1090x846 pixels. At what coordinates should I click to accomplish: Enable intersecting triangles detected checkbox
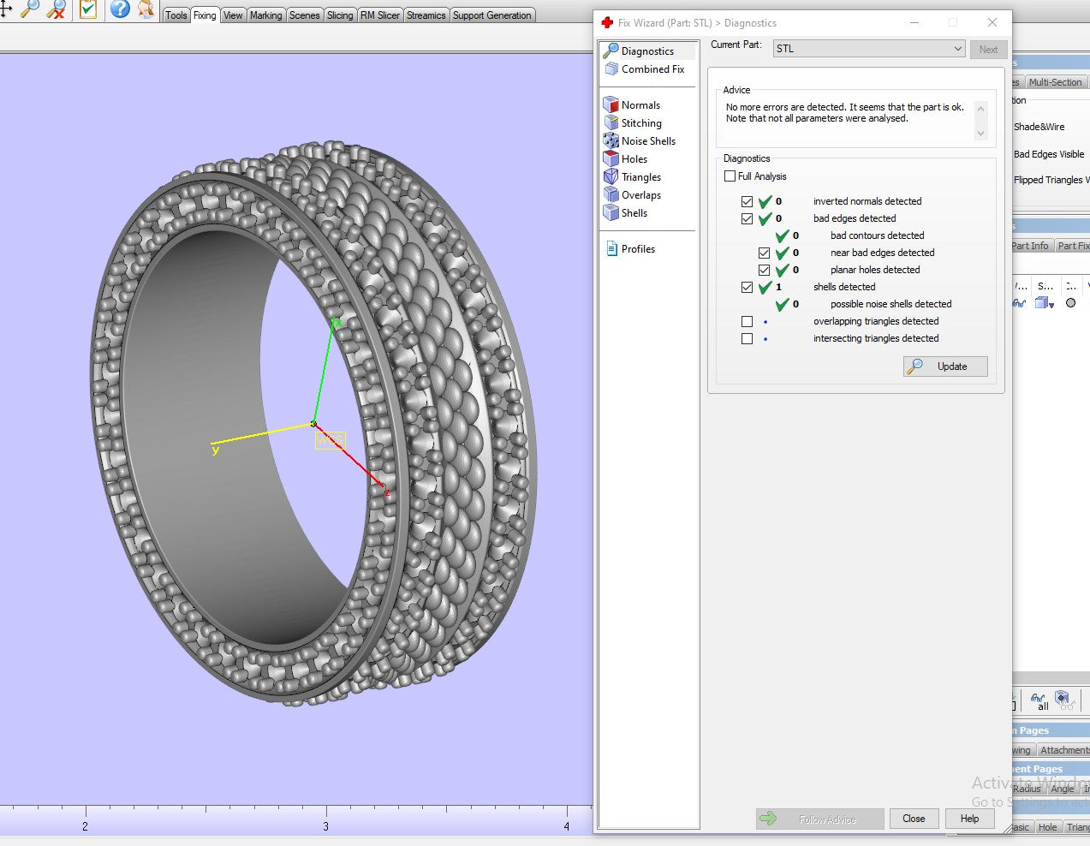click(x=748, y=339)
